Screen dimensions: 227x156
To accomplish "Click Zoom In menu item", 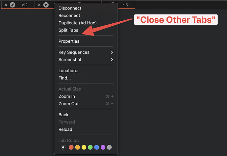I will 86,96.
